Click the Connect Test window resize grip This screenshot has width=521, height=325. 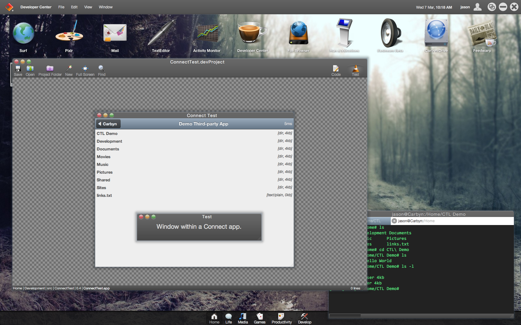291,264
